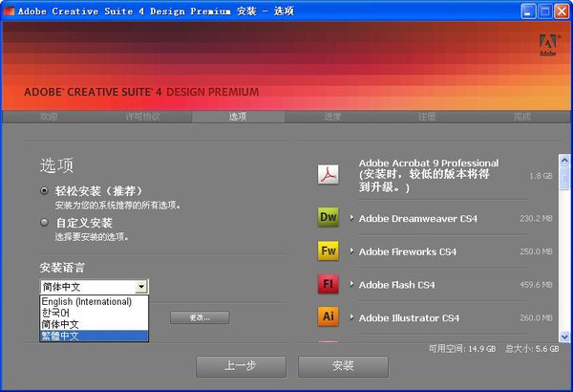Click the 250.0 MB size value

[x=536, y=251]
